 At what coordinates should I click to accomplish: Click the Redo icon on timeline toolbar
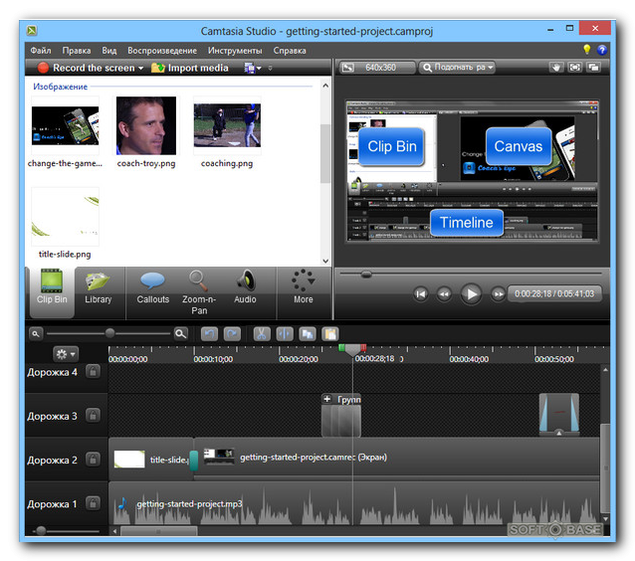[232, 334]
